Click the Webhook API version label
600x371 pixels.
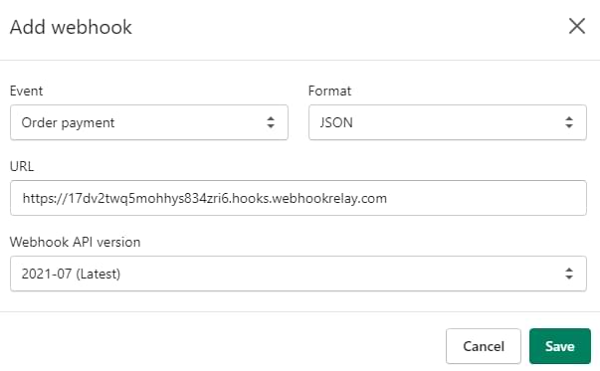pyautogui.click(x=75, y=242)
